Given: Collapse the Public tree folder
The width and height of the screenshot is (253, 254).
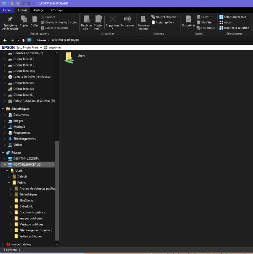Looking at the screenshot, I should 9,183.
